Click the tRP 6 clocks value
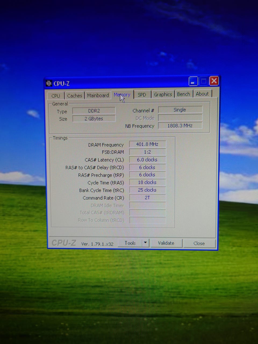 tap(147, 175)
